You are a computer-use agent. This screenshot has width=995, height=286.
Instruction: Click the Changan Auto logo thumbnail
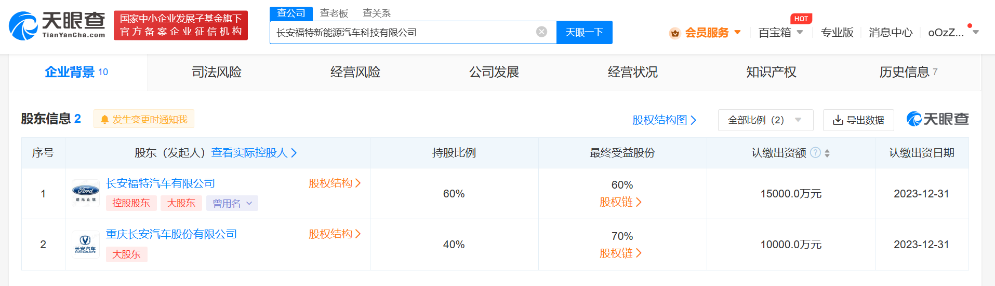pyautogui.click(x=86, y=244)
